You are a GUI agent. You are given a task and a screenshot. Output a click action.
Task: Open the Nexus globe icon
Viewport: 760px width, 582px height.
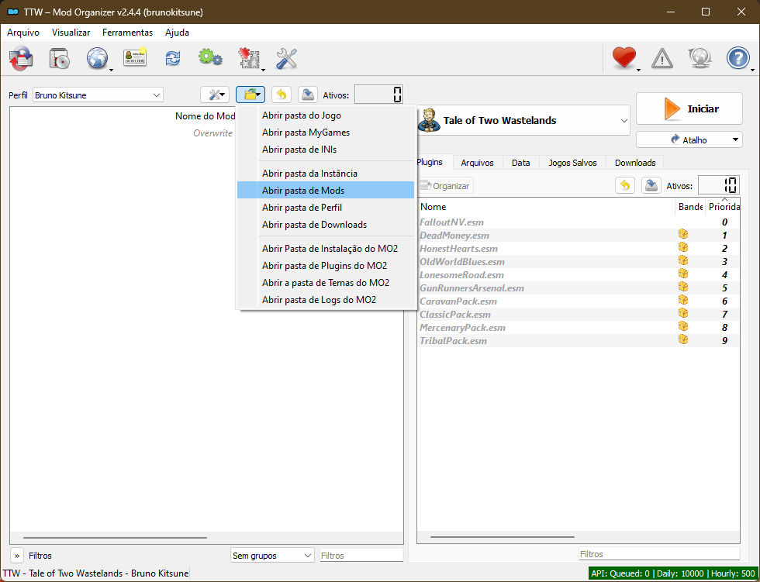pos(98,59)
